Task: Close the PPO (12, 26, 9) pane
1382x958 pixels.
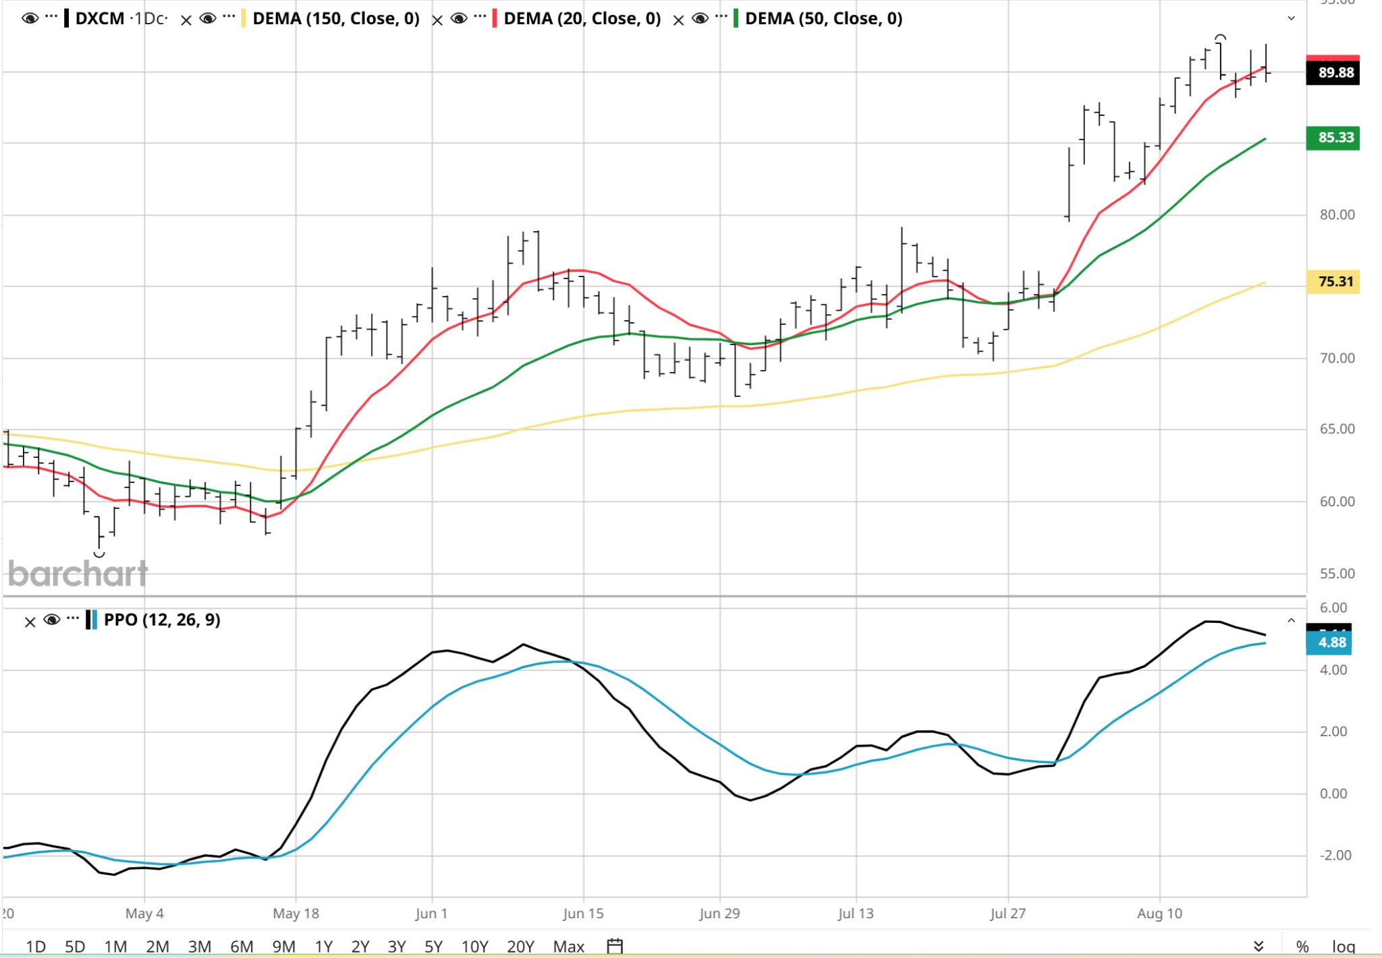Action: click(x=30, y=622)
